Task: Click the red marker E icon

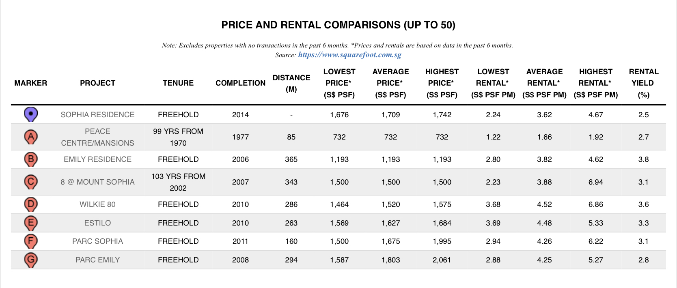Action: coord(31,223)
